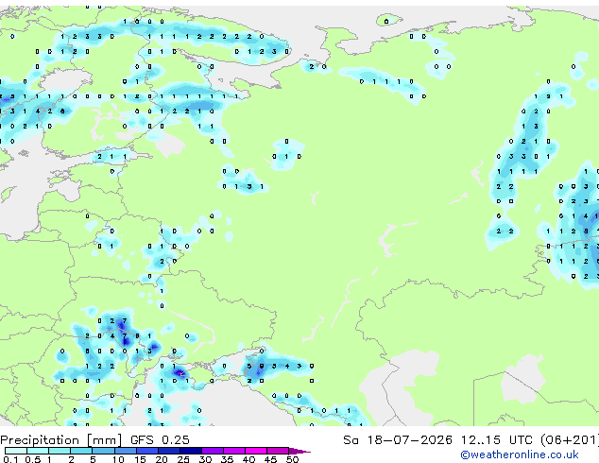This screenshot has height=463, width=599.
Task: Click the '12..15 UTC' time text
Action: point(496,439)
